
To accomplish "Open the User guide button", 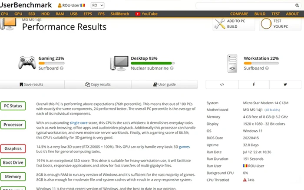I will click(165, 84).
